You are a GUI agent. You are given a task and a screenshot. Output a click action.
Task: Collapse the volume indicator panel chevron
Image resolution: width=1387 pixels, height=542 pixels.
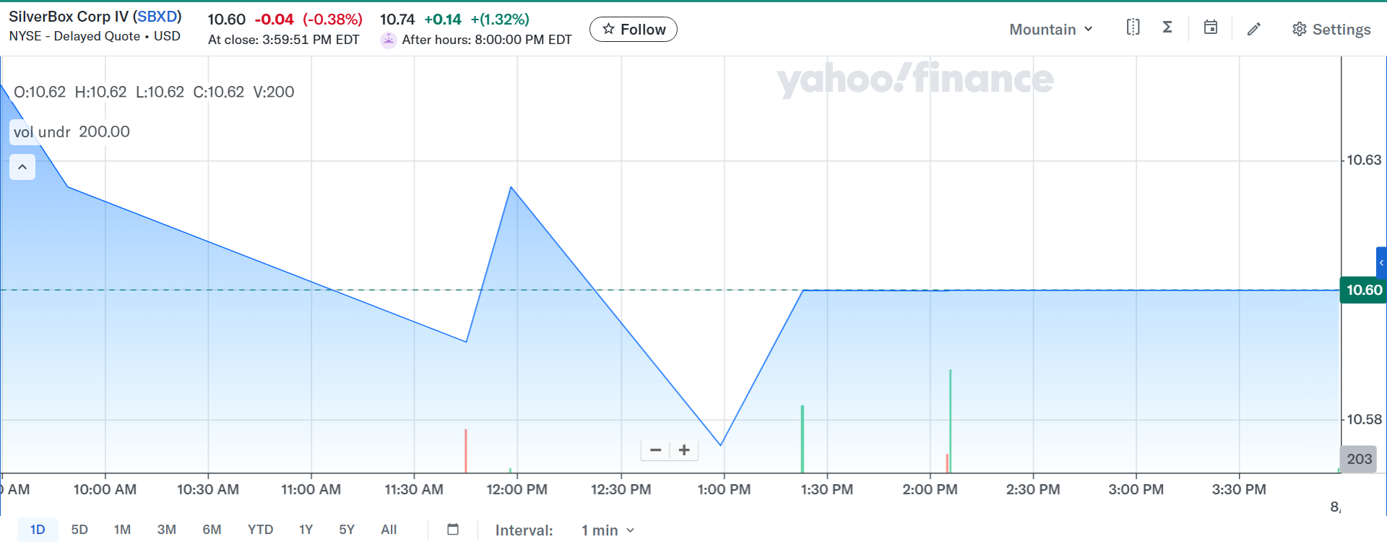(22, 167)
